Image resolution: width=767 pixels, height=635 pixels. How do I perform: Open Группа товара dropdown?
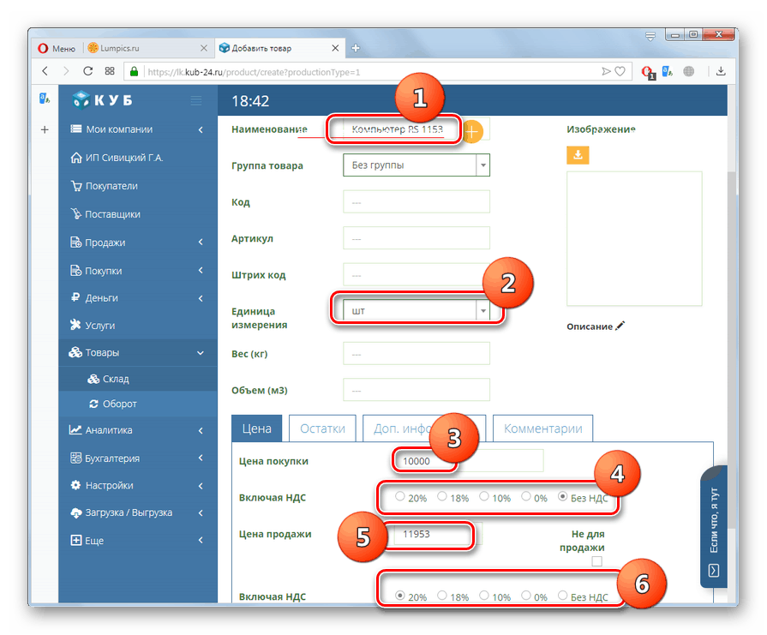(x=416, y=165)
